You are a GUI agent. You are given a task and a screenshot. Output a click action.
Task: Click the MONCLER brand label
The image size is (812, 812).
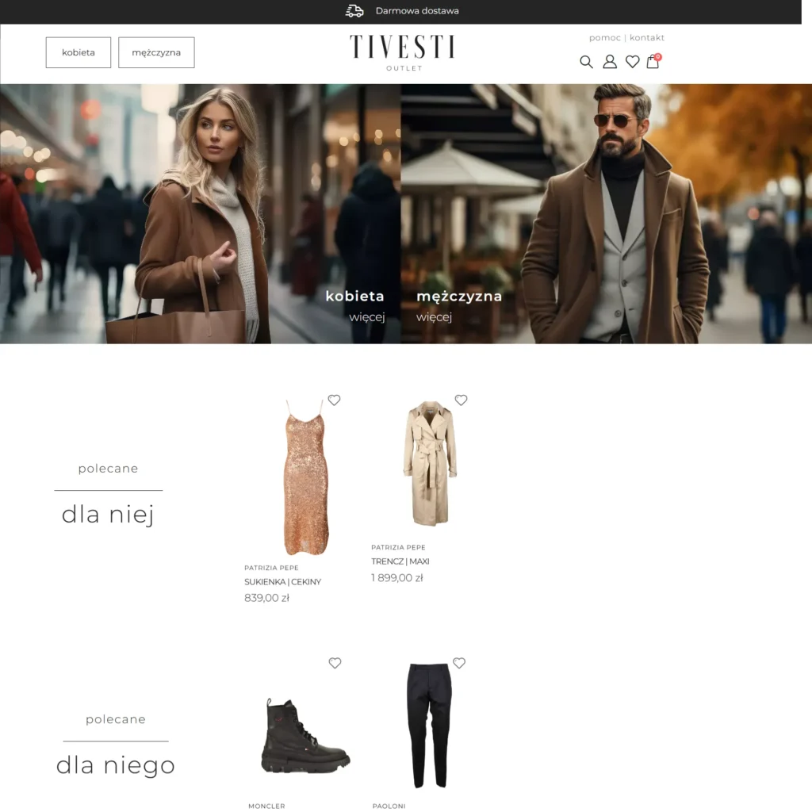click(266, 806)
